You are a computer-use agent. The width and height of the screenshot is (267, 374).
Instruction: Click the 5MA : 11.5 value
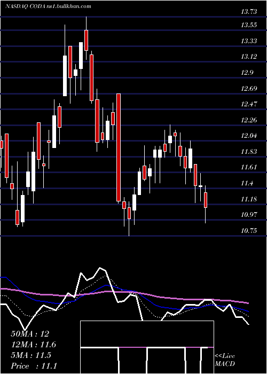point(31,355)
